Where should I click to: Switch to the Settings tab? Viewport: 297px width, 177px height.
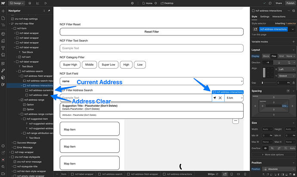(265, 17)
